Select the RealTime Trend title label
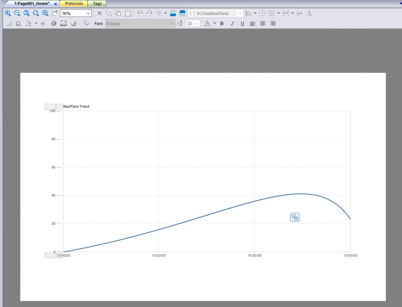The image size is (402, 307). click(76, 107)
